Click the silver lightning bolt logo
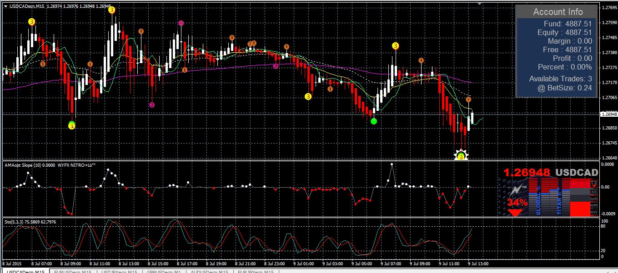618x273 pixels. [x=516, y=190]
